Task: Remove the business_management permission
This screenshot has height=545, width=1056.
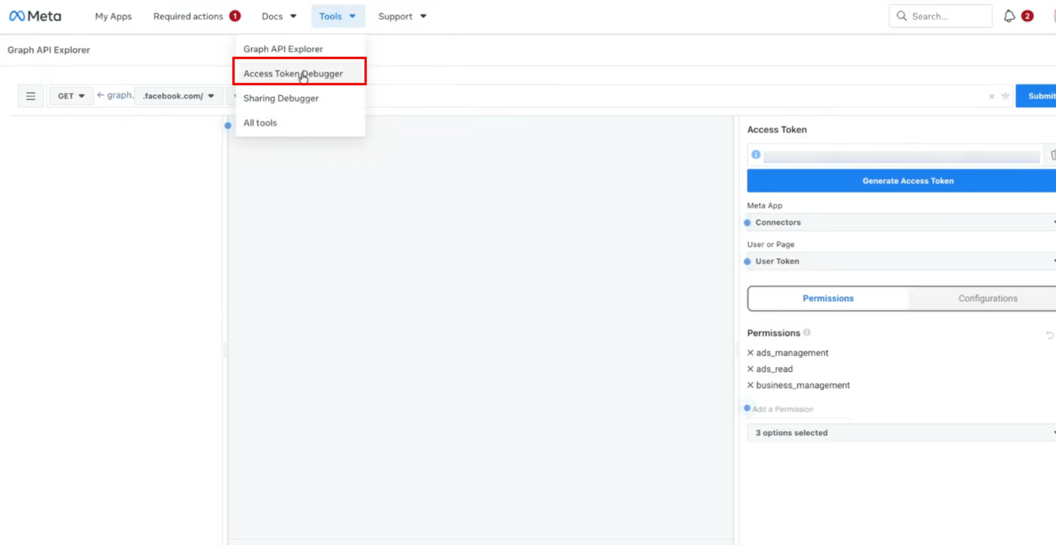Action: tap(750, 385)
